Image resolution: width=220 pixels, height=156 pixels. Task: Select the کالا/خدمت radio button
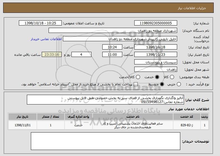tap(138, 77)
